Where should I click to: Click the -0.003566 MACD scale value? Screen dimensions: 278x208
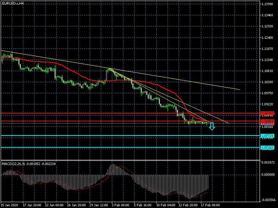[x=268, y=200]
